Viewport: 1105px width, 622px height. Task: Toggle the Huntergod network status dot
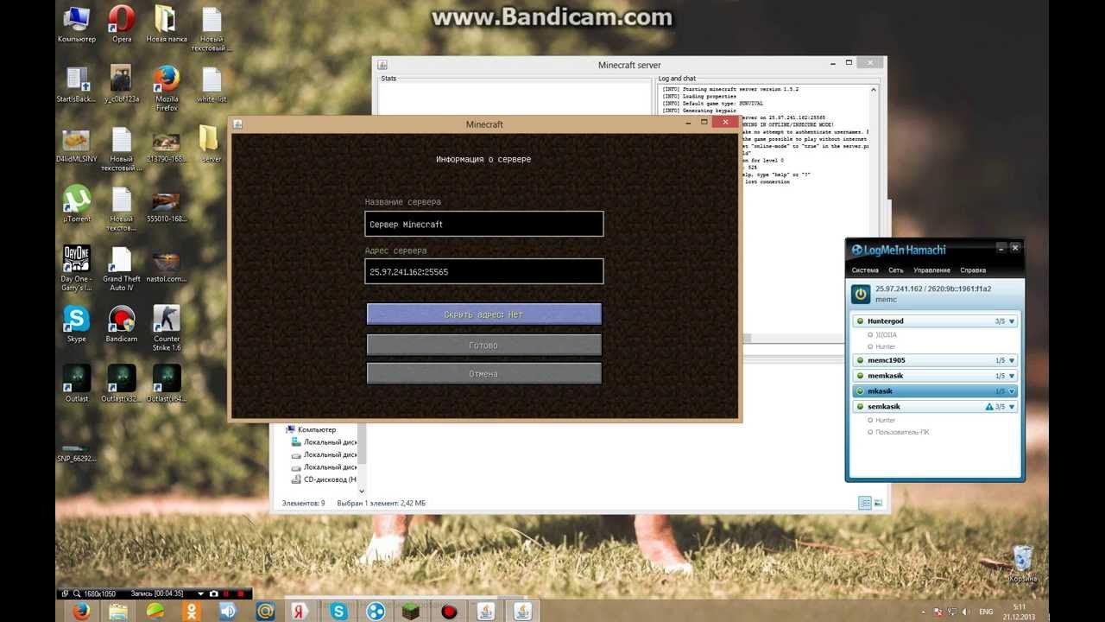tap(860, 321)
